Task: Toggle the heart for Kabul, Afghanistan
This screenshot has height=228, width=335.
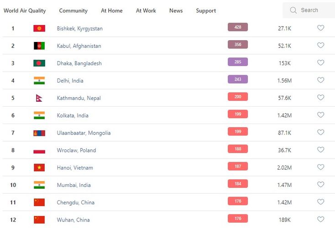Action: (320, 45)
